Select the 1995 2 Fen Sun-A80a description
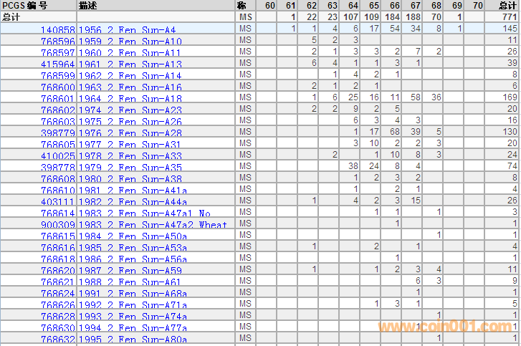Viewport: 521px width, 346px height. click(x=133, y=339)
